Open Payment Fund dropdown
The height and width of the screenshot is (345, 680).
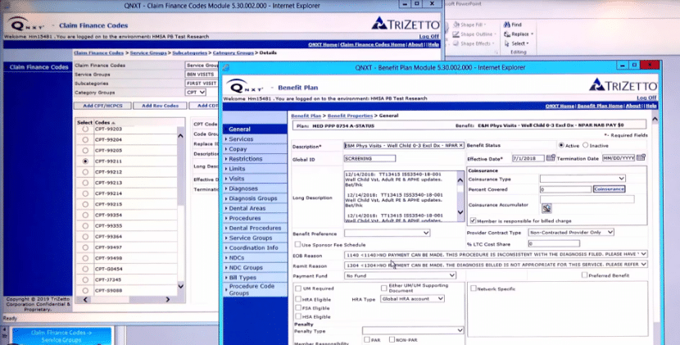(400, 275)
